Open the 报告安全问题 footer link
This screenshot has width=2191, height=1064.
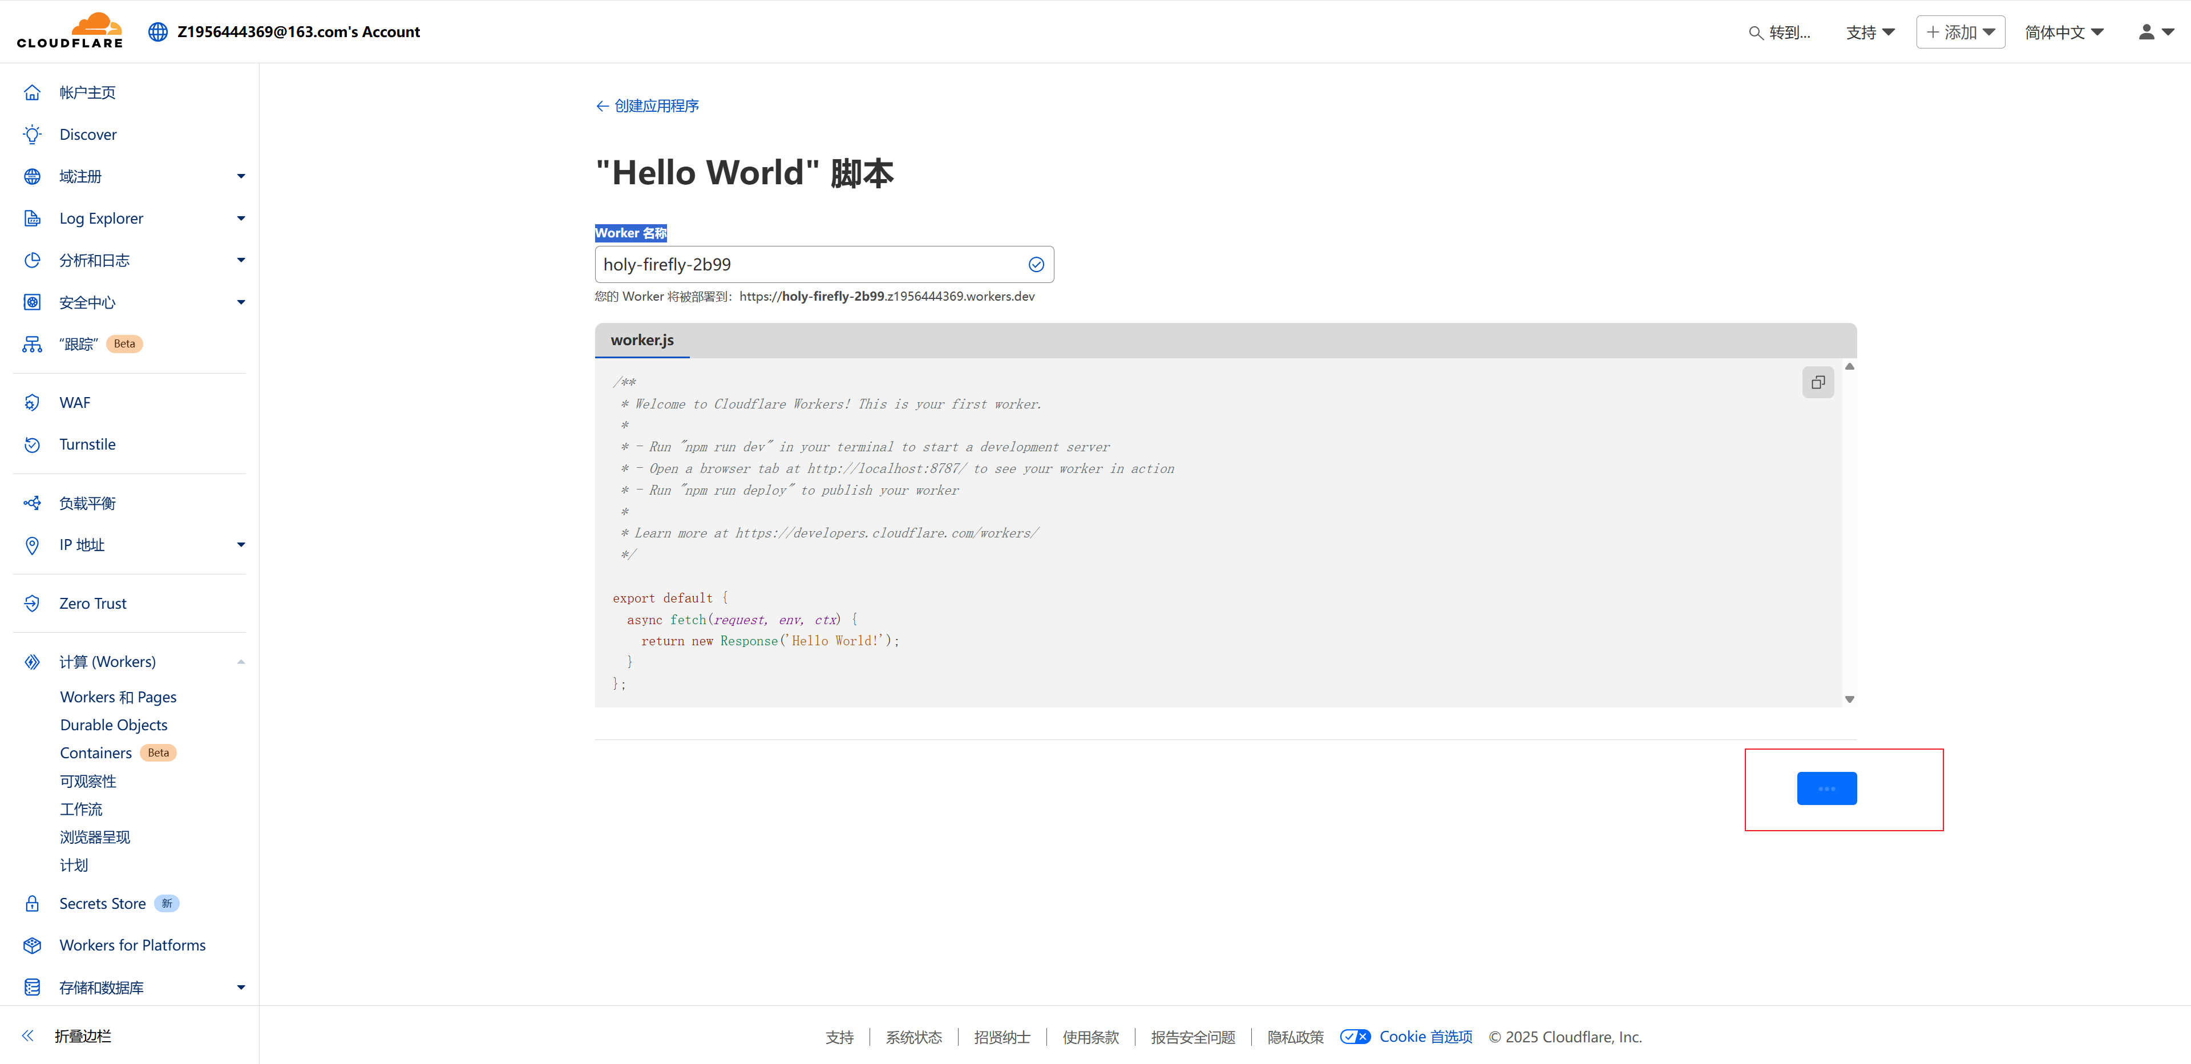[x=1193, y=1038]
